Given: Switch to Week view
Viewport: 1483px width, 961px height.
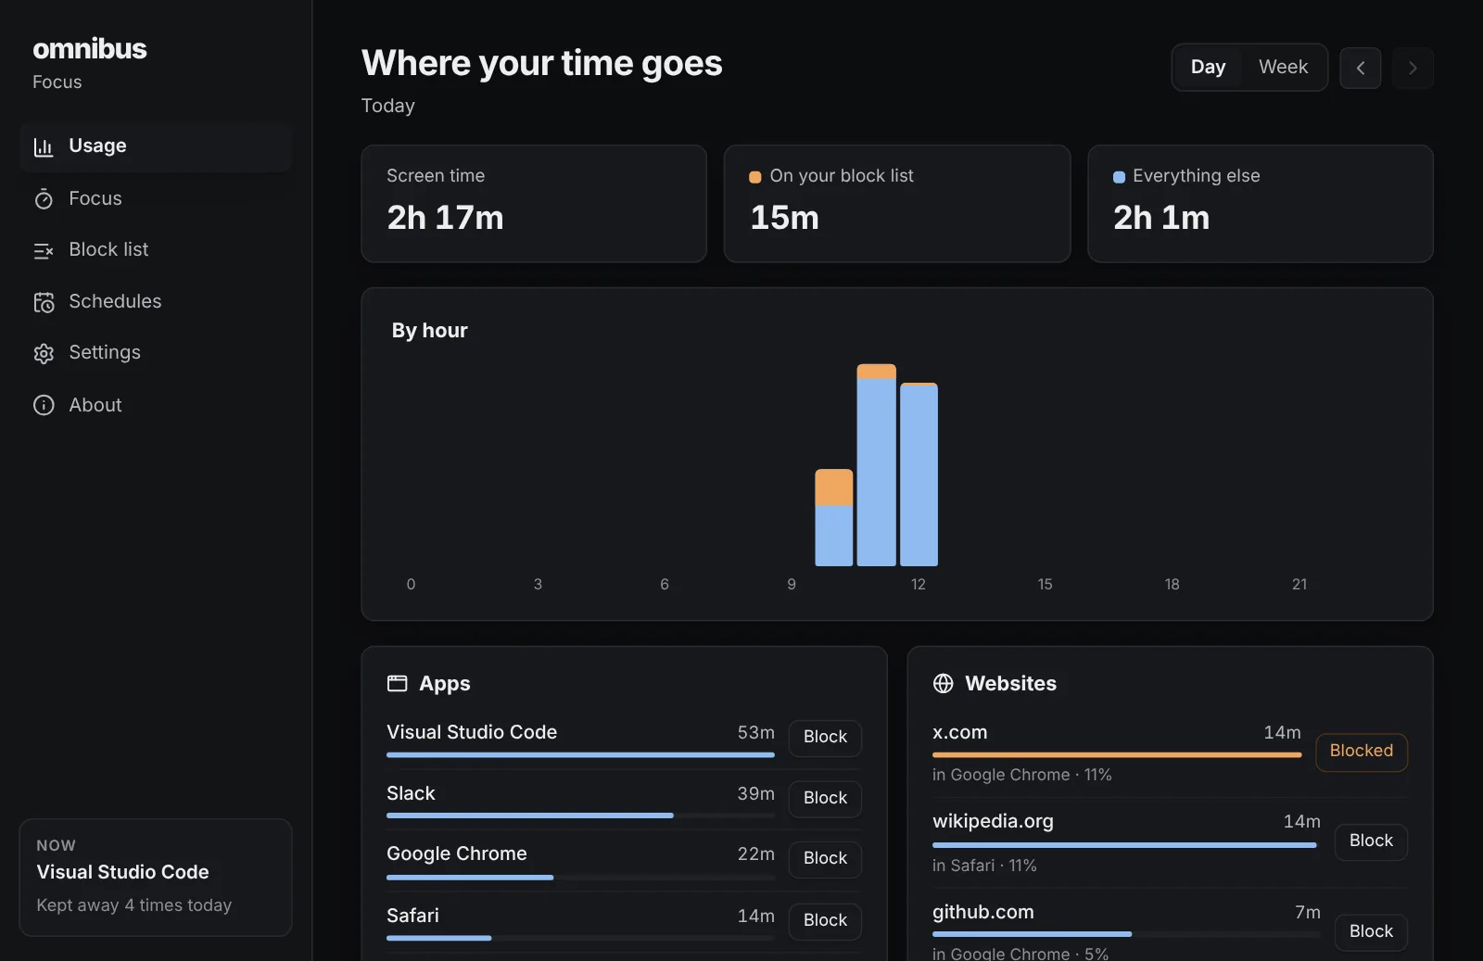Looking at the screenshot, I should pyautogui.click(x=1283, y=67).
